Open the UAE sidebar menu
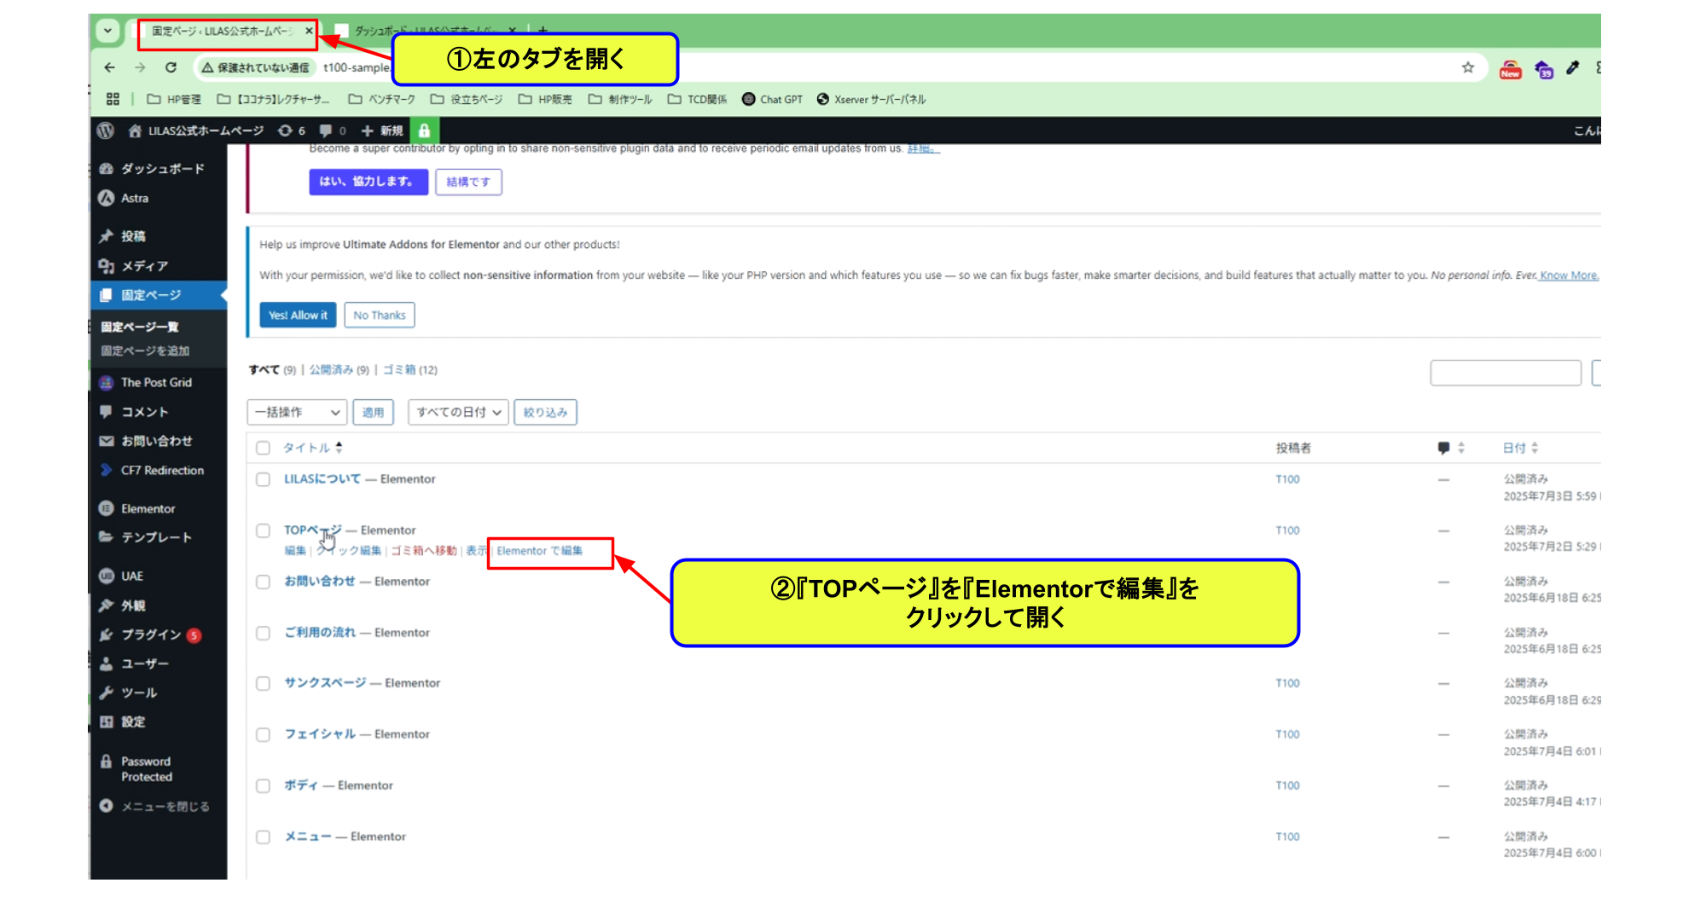This screenshot has height=921, width=1689. pyautogui.click(x=159, y=576)
